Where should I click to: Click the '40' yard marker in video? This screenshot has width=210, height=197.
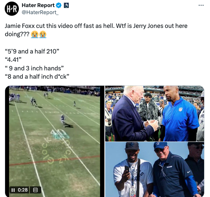click(60, 134)
